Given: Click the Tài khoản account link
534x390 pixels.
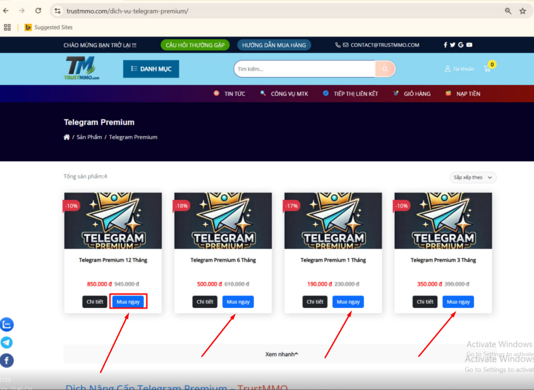Looking at the screenshot, I should click(x=459, y=69).
